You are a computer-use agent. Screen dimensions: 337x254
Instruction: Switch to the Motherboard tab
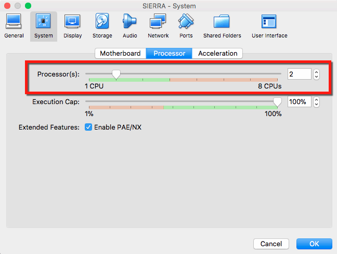point(120,53)
